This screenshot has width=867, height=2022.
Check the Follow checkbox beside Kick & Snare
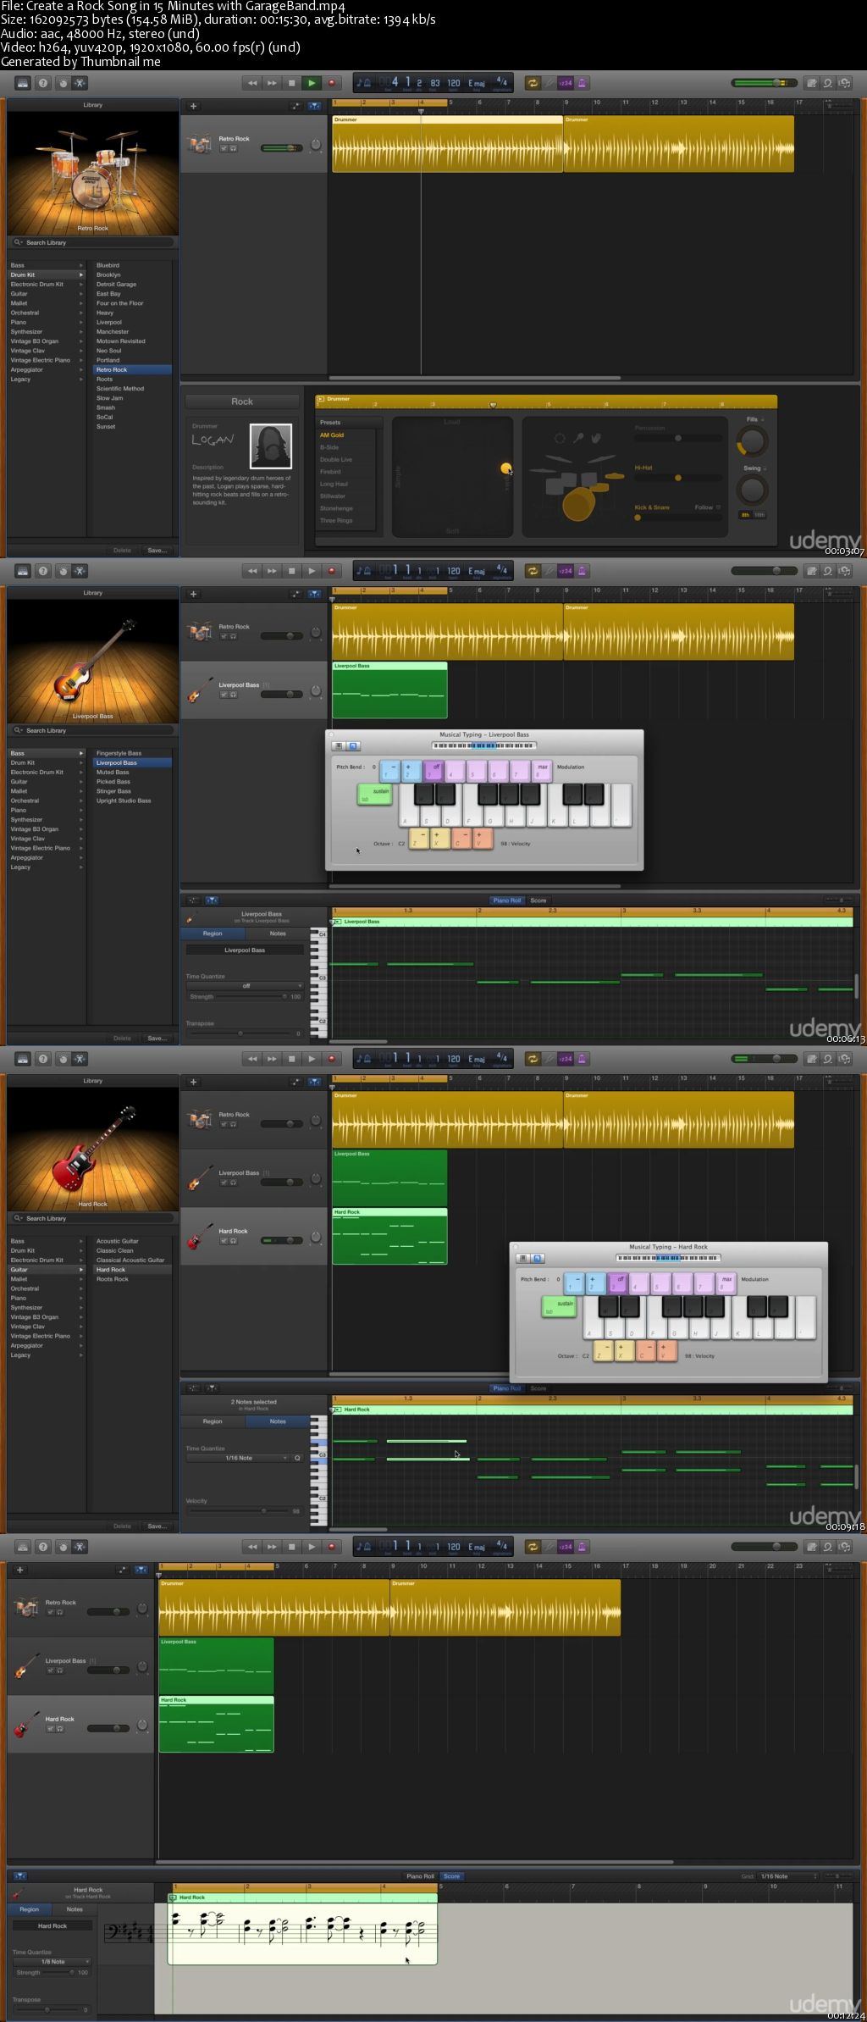pyautogui.click(x=719, y=507)
